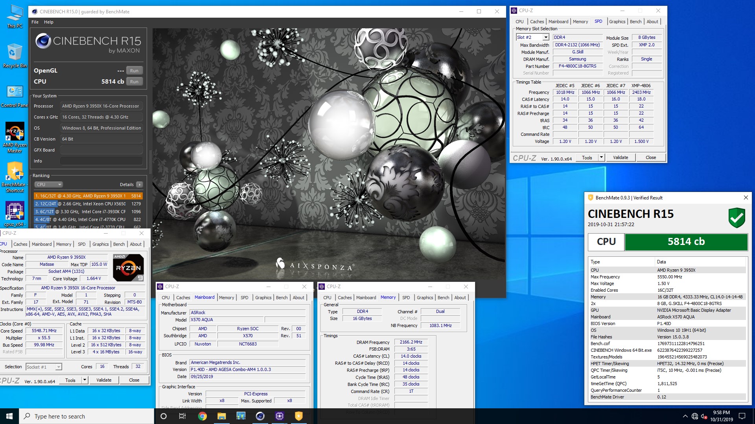Open Cortana circle on taskbar
755x424 pixels.
click(x=164, y=416)
